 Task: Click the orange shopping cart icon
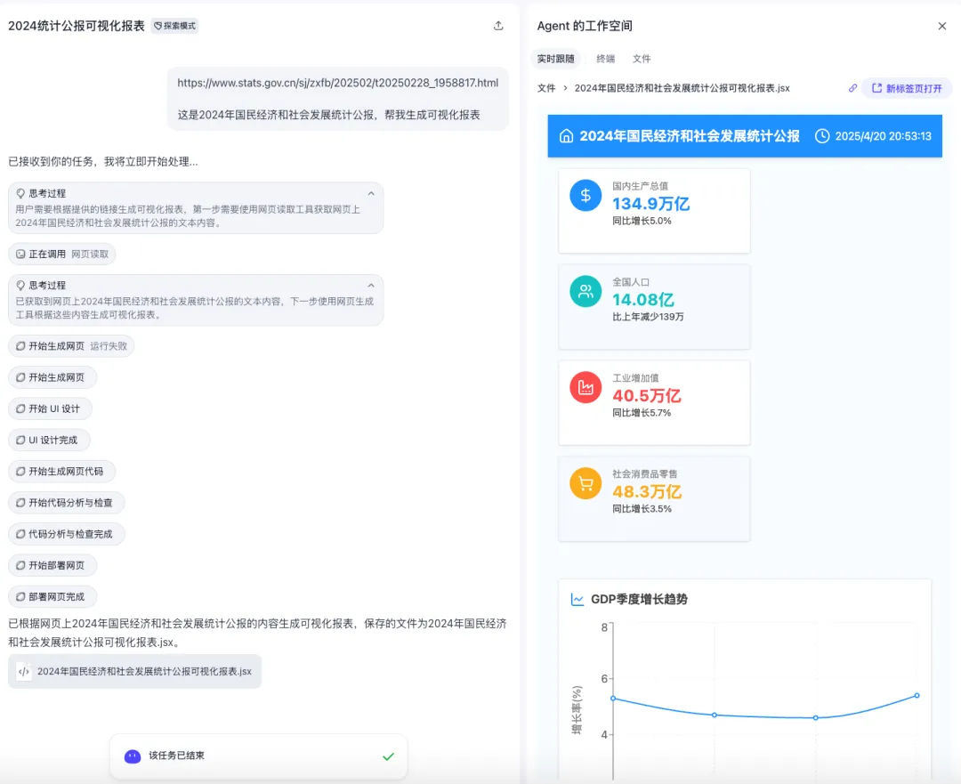pos(585,483)
